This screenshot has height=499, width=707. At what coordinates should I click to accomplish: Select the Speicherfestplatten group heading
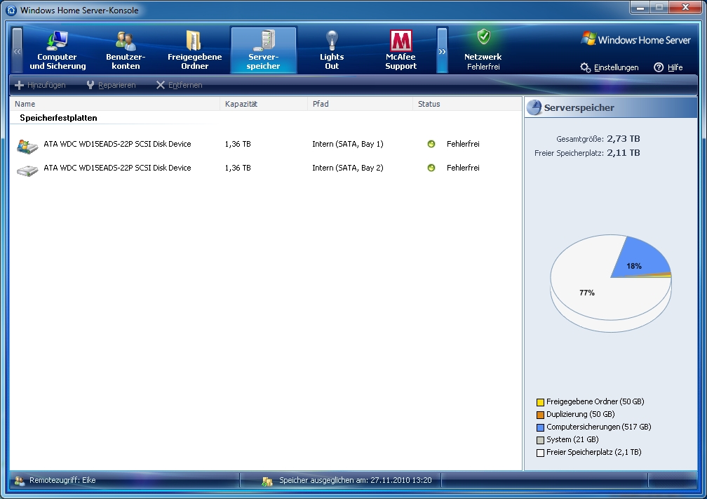(x=58, y=118)
